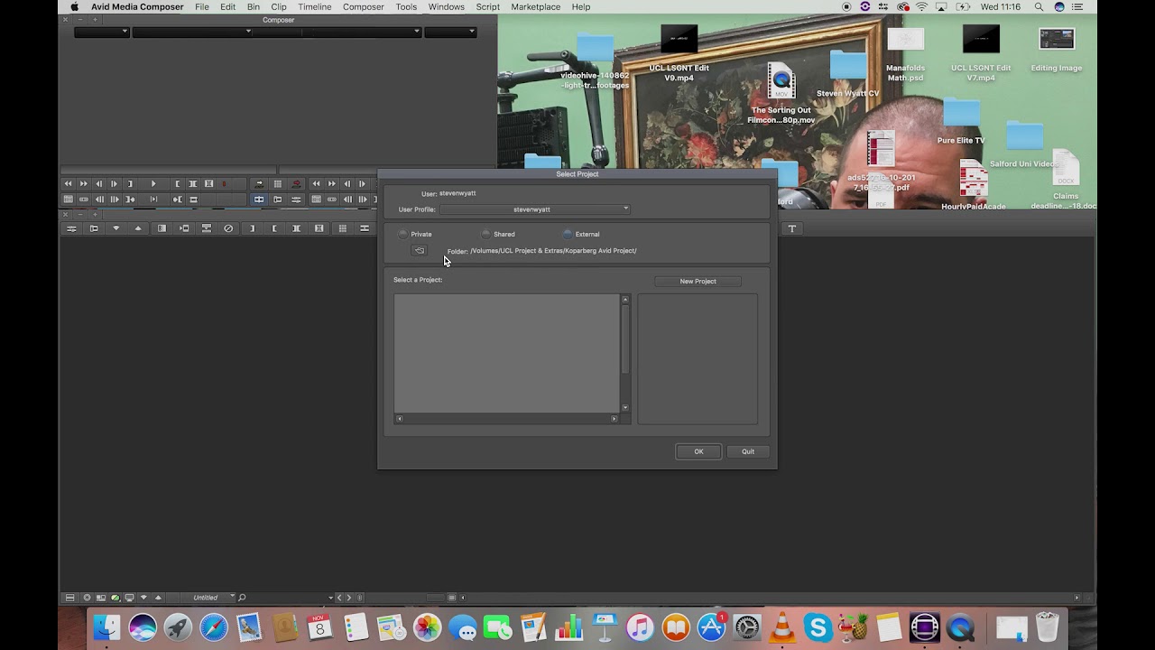Click the yellow Splice-In arrow icon

(x=259, y=184)
